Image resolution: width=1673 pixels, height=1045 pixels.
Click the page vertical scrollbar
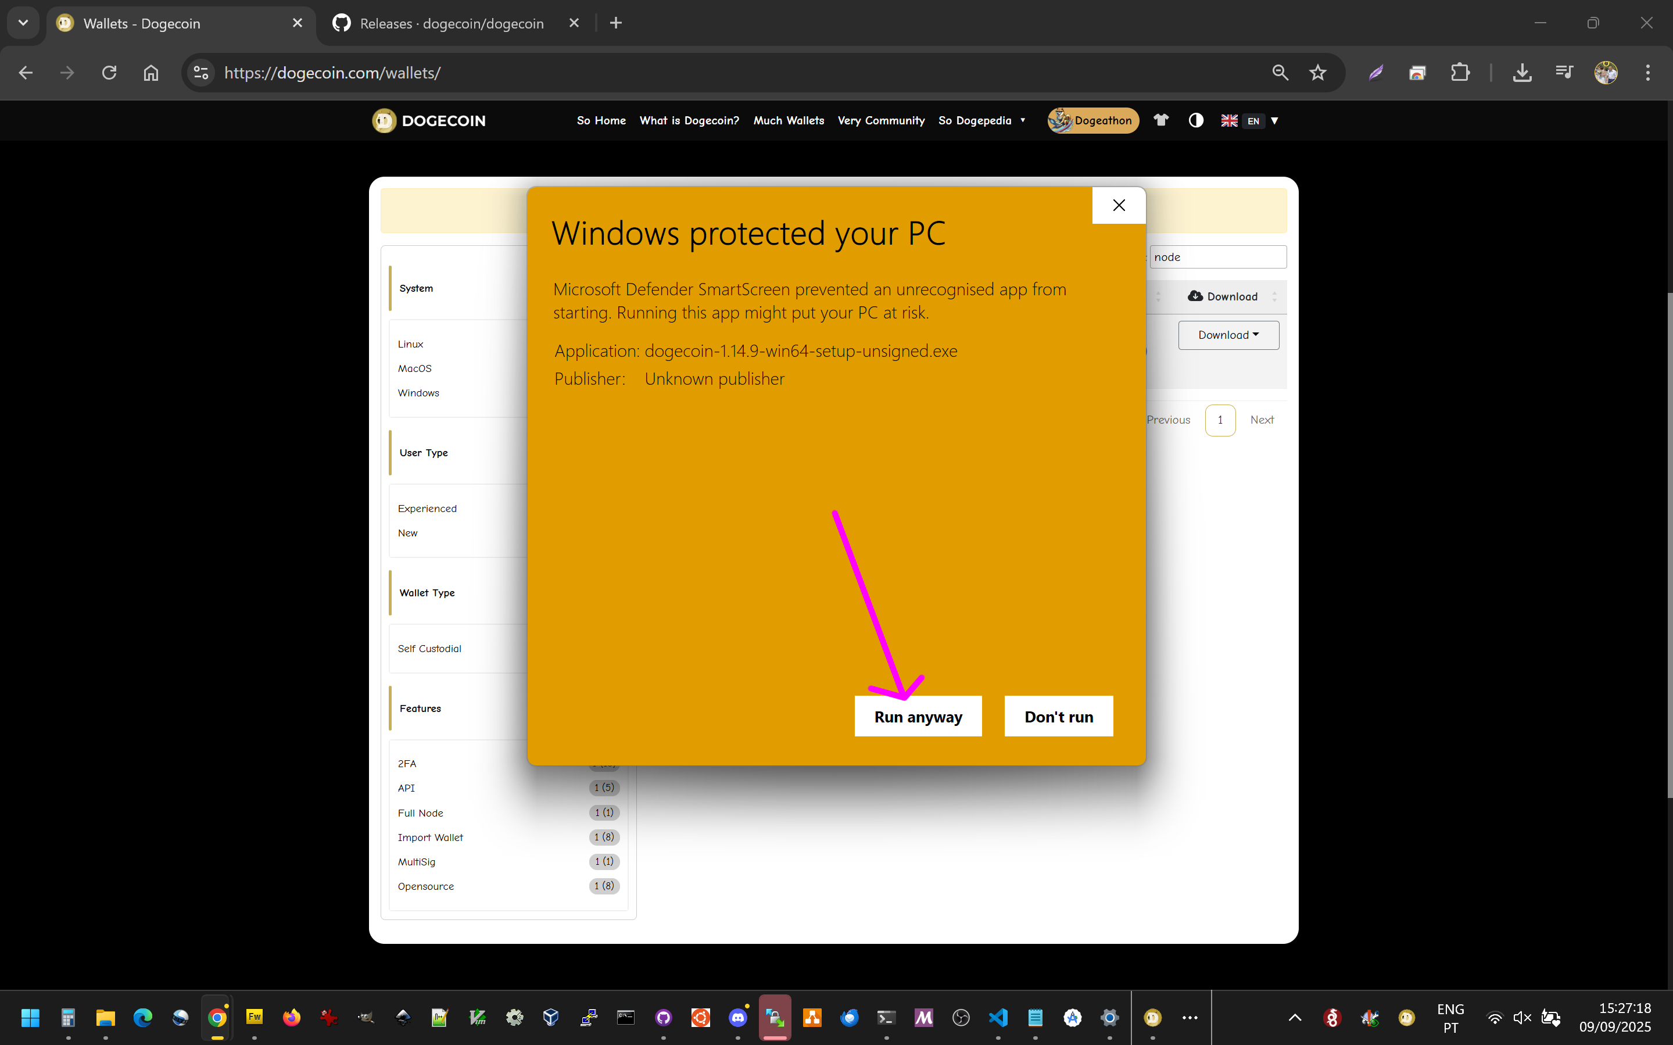coord(1669,546)
